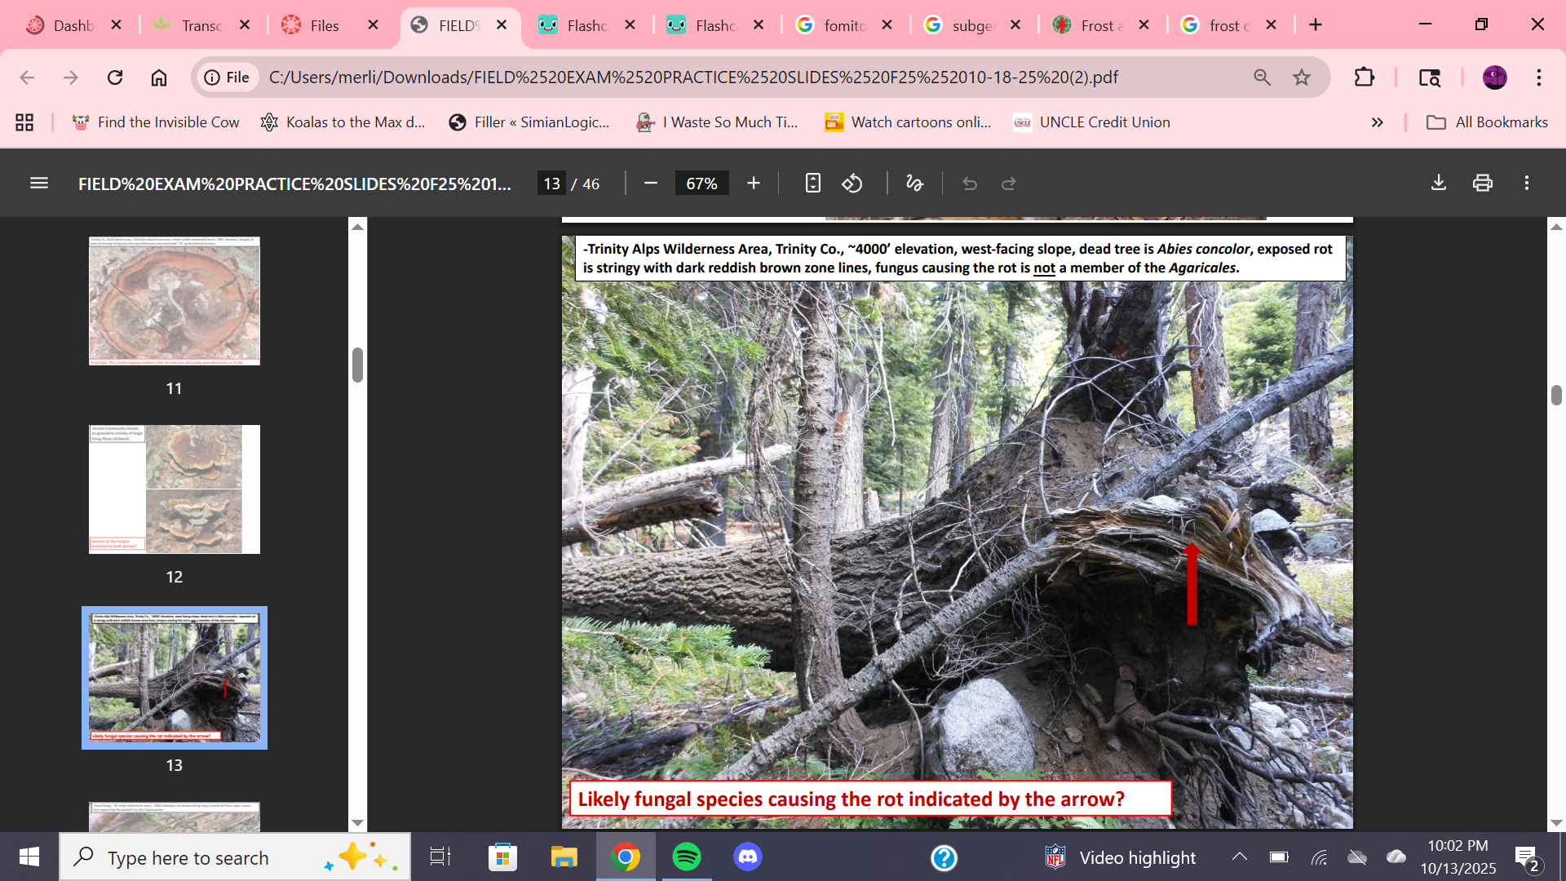Open Koalas to the Max bookmark
Image resolution: width=1566 pixels, height=881 pixels.
(x=343, y=122)
